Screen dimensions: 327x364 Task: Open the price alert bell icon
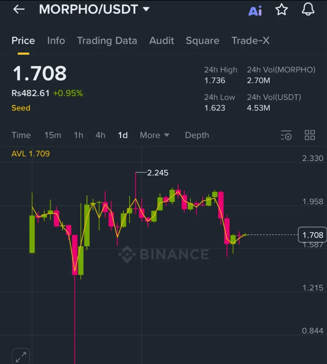click(x=308, y=9)
